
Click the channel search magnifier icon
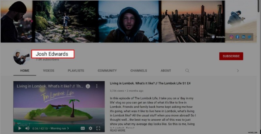click(x=187, y=71)
